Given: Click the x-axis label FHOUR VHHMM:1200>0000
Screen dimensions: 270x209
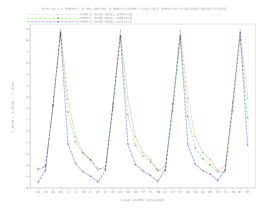Looking at the screenshot, I should [142, 200].
